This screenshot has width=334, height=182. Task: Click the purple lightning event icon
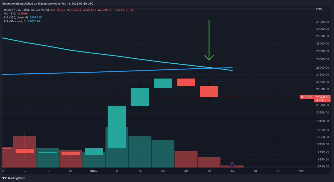pos(232,165)
